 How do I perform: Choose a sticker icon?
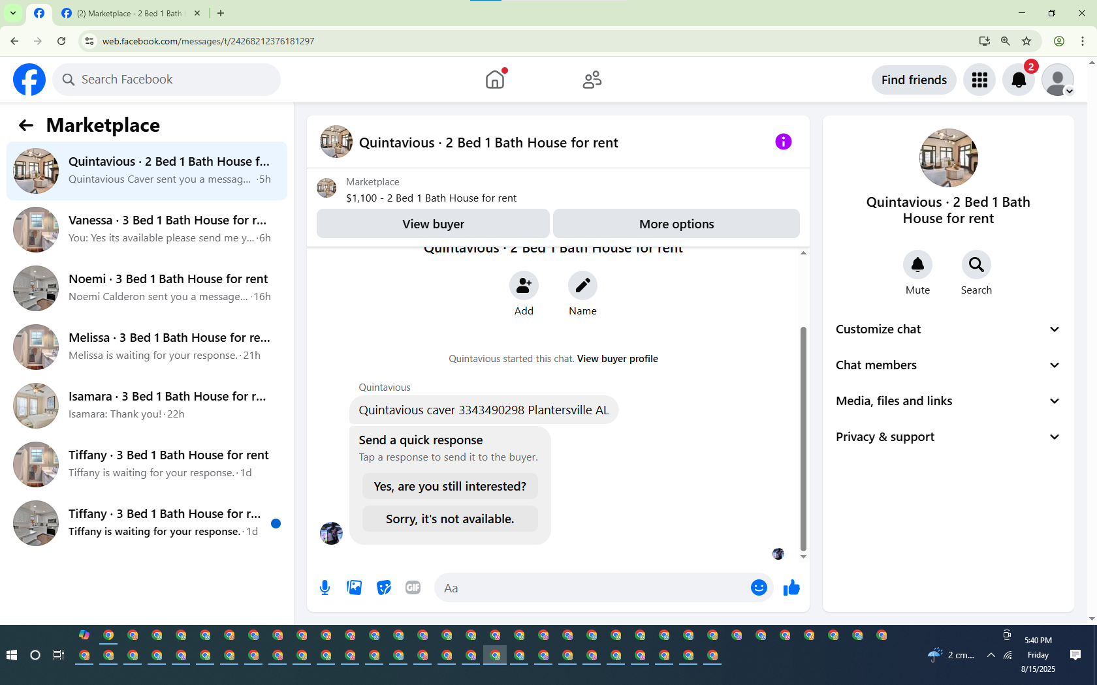384,588
